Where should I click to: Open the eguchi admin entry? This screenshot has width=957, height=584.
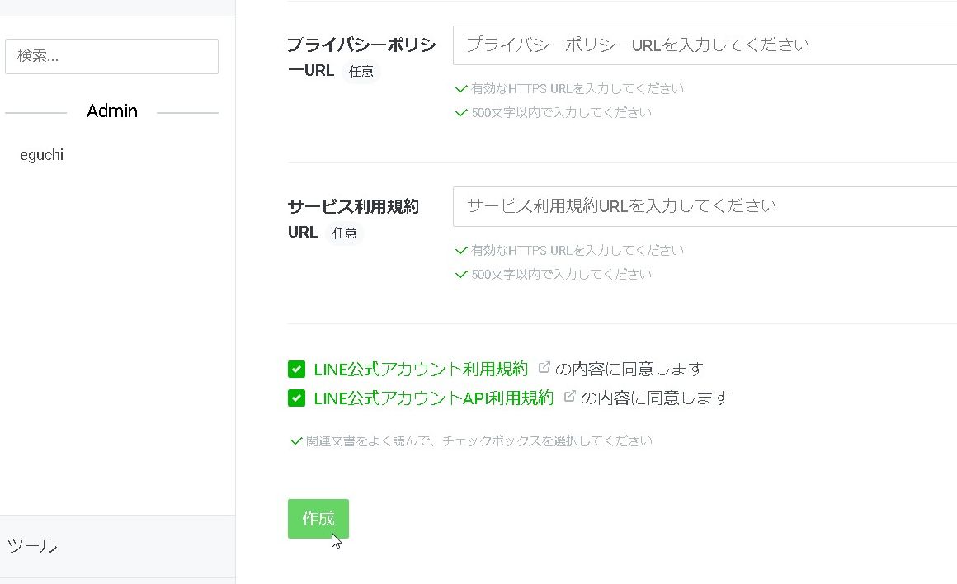click(41, 154)
